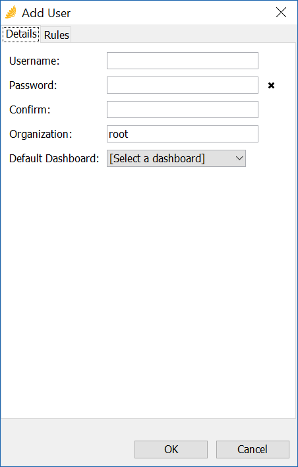The image size is (298, 467).
Task: Click the empty area of Details panel
Action: [x=149, y=292]
